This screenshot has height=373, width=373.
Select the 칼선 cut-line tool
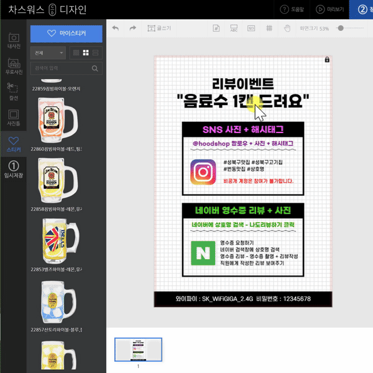[x=14, y=92]
